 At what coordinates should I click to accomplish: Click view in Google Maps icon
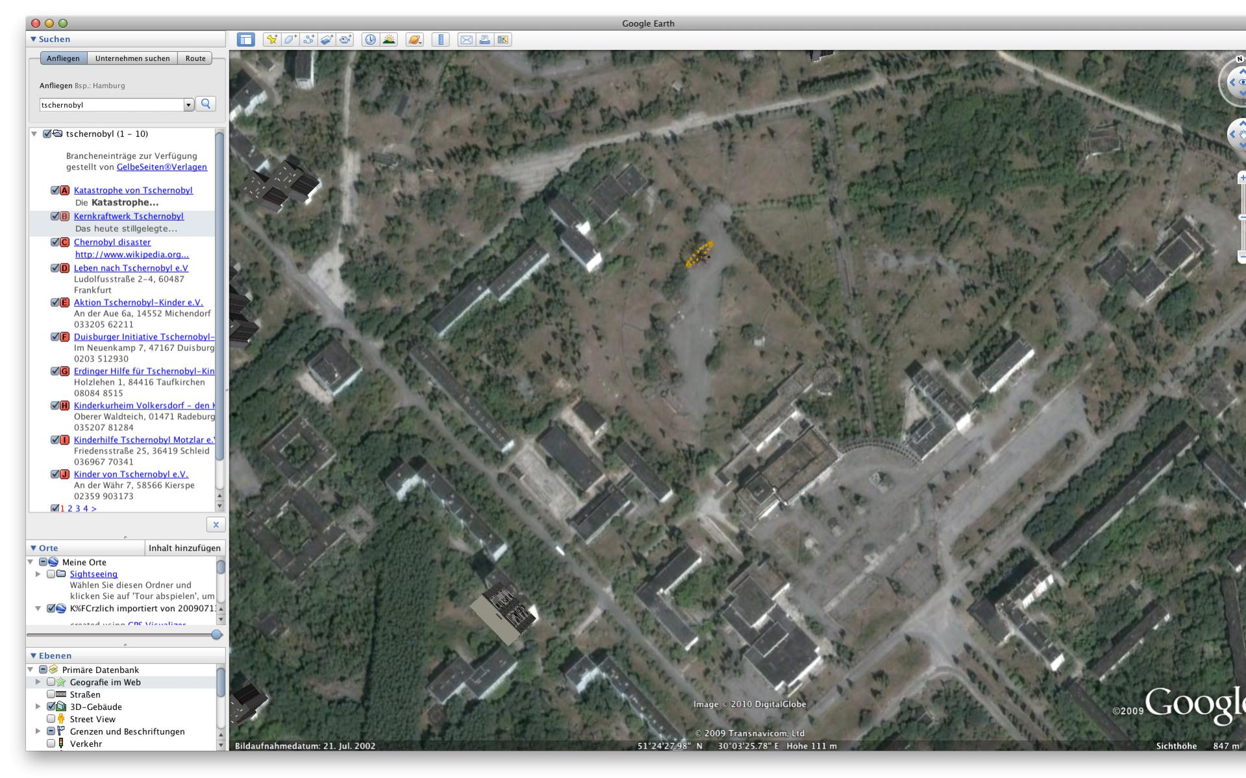click(x=503, y=40)
